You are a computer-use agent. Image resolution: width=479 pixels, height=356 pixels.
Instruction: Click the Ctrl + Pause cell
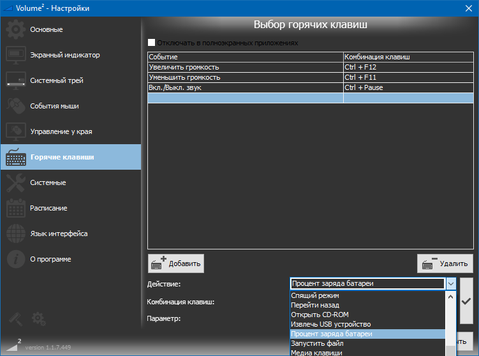pyautogui.click(x=408, y=87)
